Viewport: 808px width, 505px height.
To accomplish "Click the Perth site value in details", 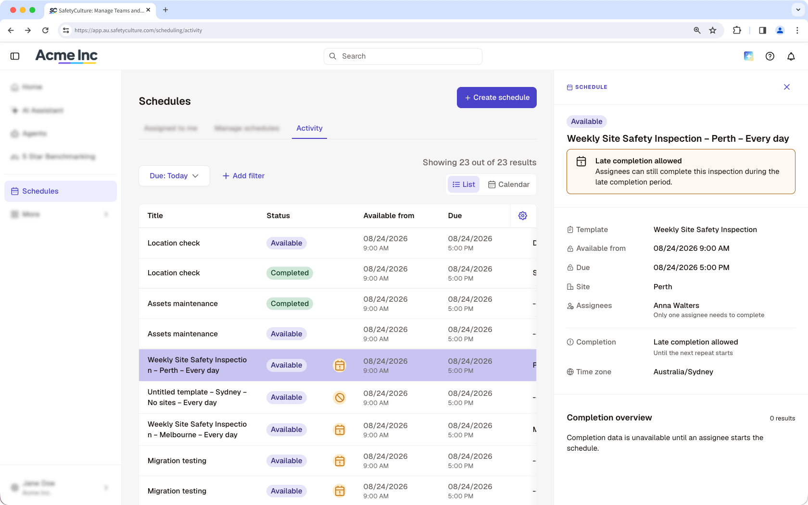I will 663,287.
